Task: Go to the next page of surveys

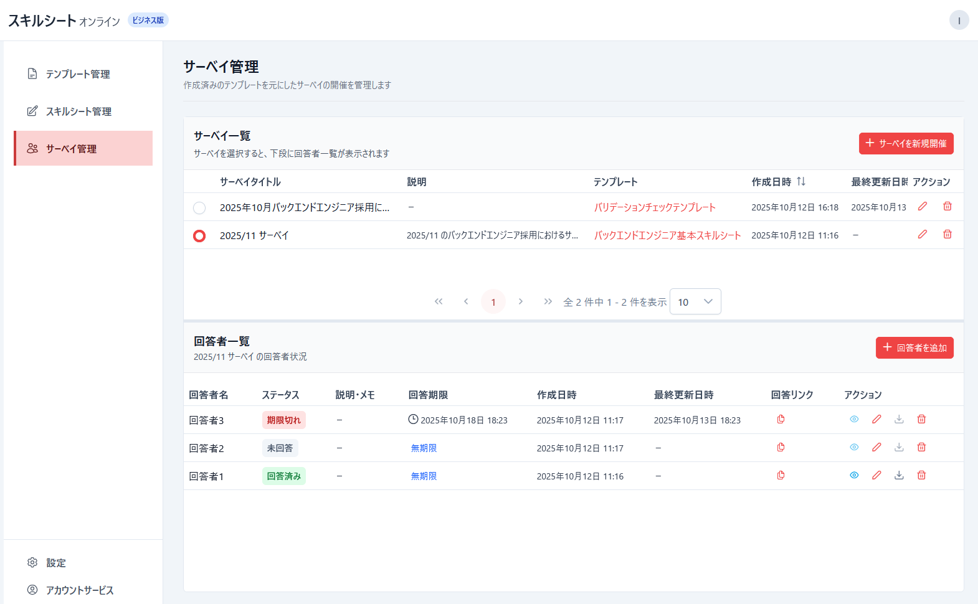Action: coord(521,301)
